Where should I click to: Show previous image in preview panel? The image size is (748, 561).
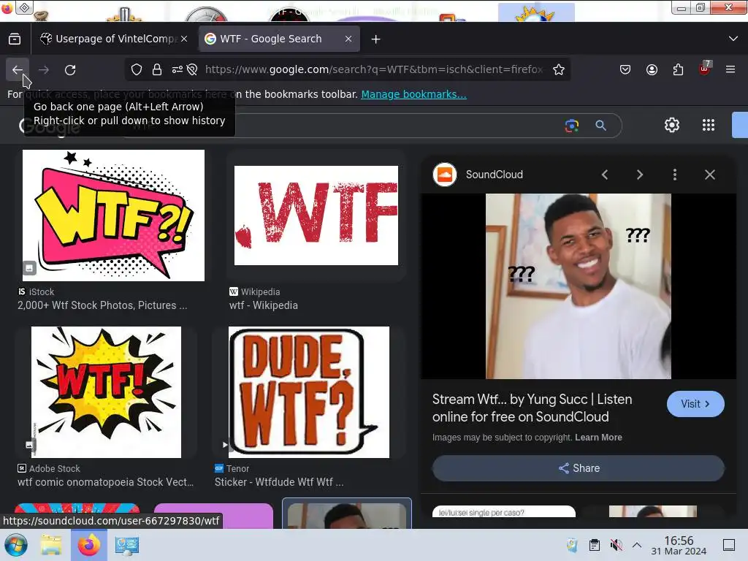605,175
